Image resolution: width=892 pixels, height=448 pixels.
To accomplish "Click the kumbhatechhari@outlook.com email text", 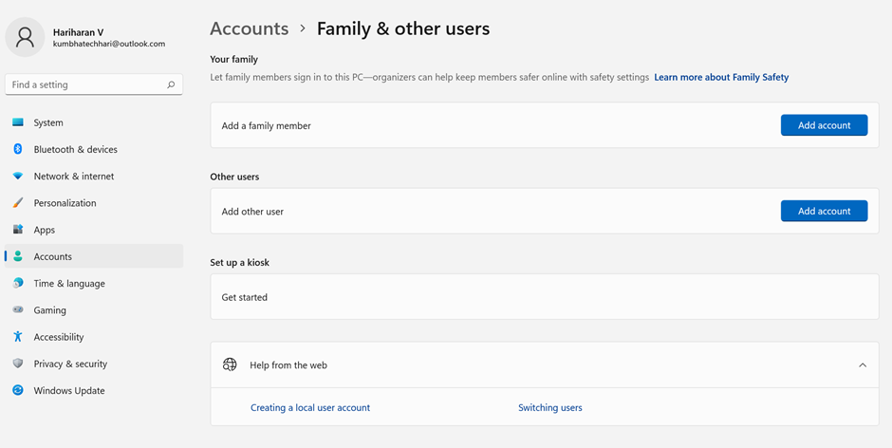I will (x=109, y=44).
